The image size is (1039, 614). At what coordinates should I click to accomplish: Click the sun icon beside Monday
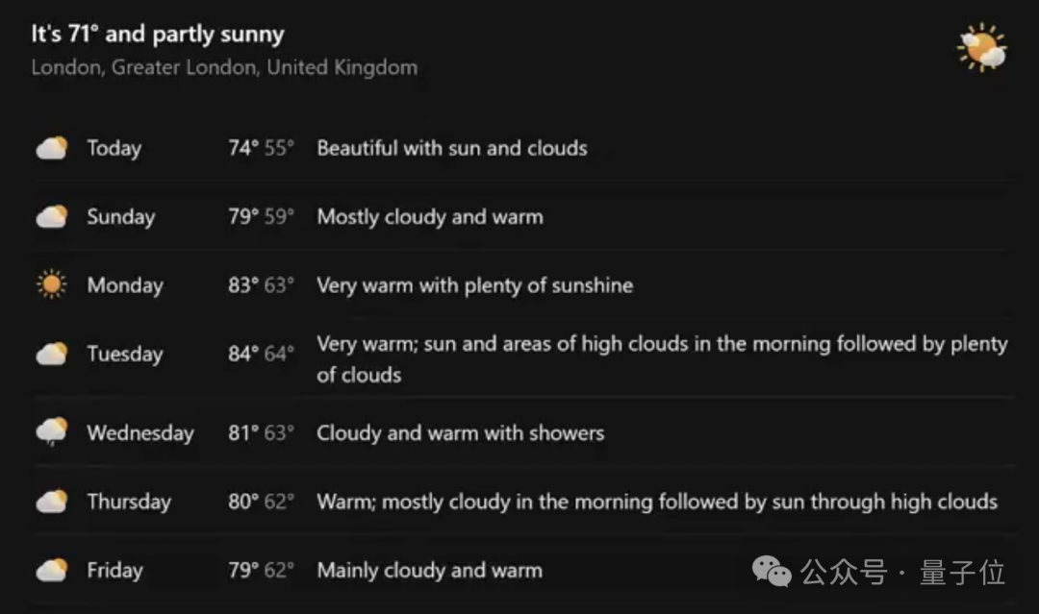coord(52,284)
